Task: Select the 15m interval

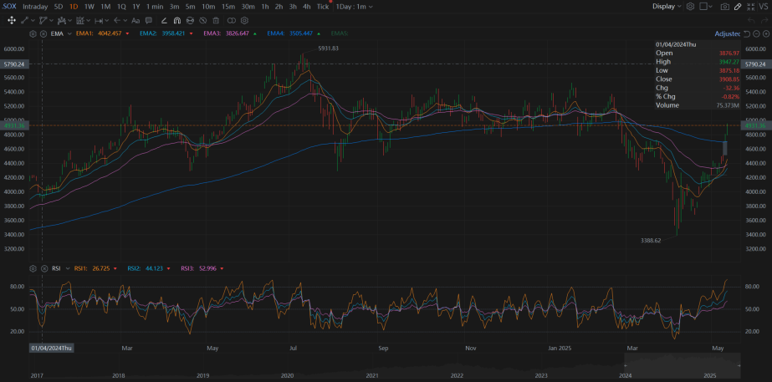Action: [228, 7]
